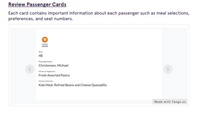
Task: Click the word 'Pastry' in the appetizer choice
Action: [65, 75]
